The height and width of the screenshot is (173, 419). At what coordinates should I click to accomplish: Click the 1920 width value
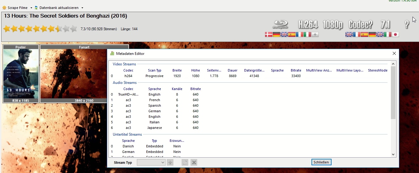coord(177,76)
